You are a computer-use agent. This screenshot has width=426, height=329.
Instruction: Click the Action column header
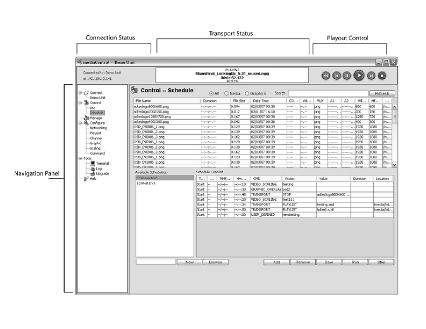pos(299,179)
